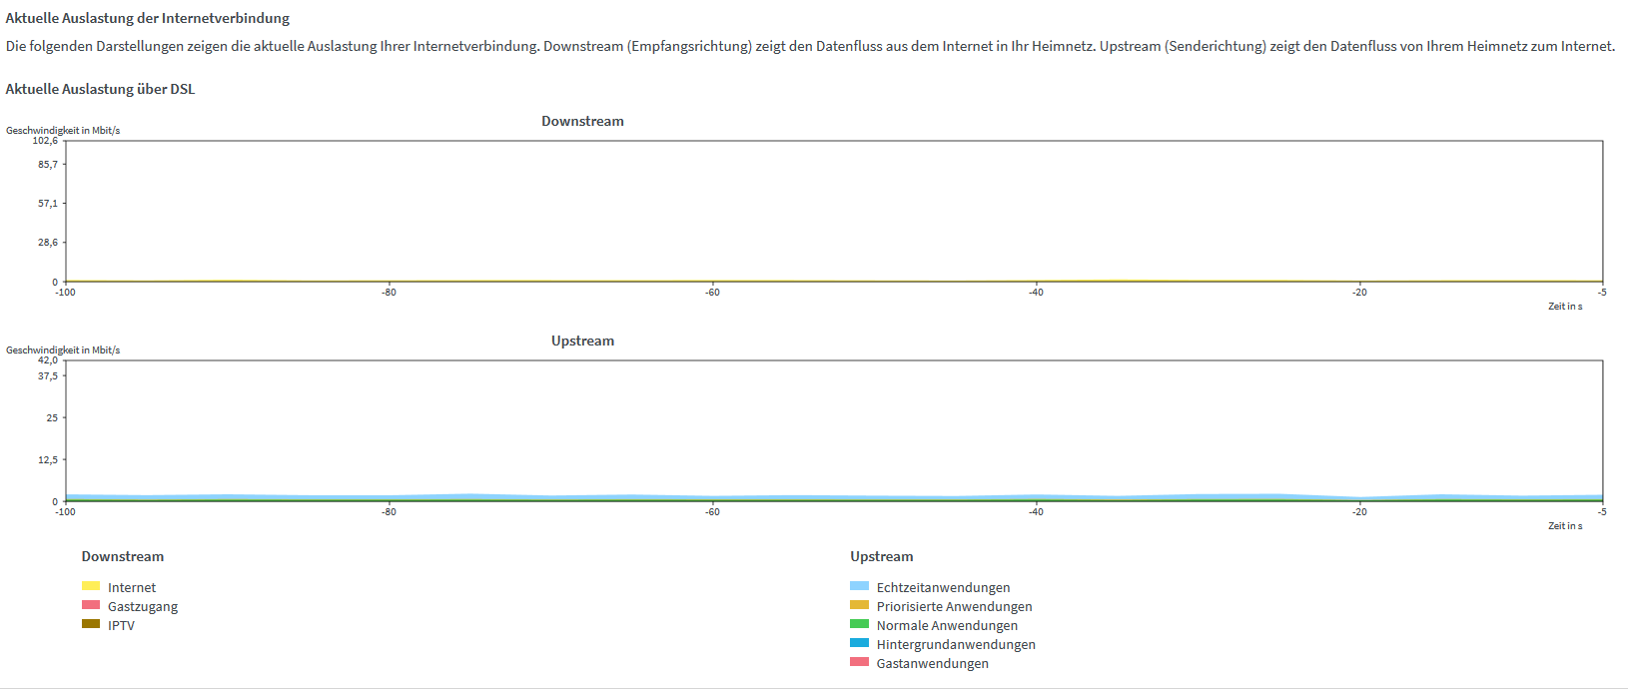Select the 'Hintergrundanwendungen' legend label
The height and width of the screenshot is (691, 1628).
pyautogui.click(x=957, y=645)
